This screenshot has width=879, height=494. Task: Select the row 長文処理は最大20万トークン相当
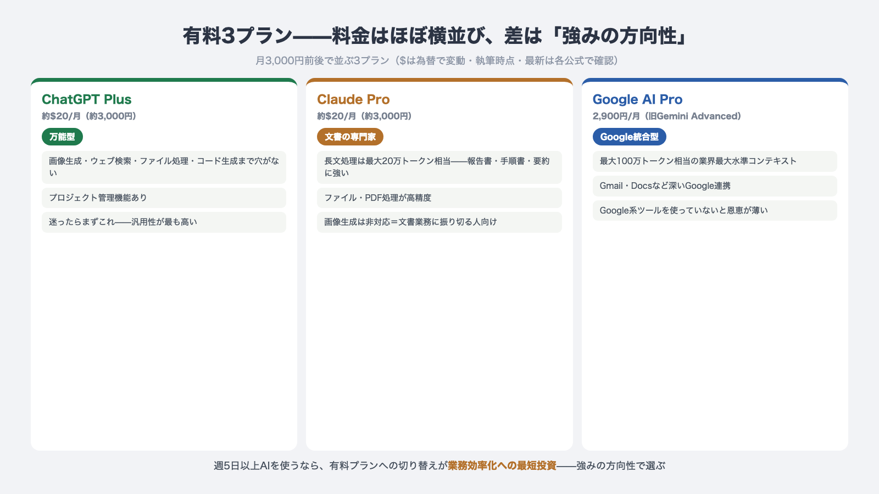click(x=439, y=167)
